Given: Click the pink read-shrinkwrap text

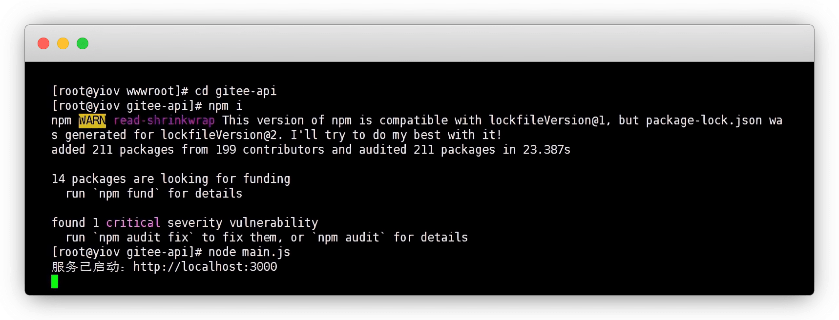Looking at the screenshot, I should [x=164, y=120].
